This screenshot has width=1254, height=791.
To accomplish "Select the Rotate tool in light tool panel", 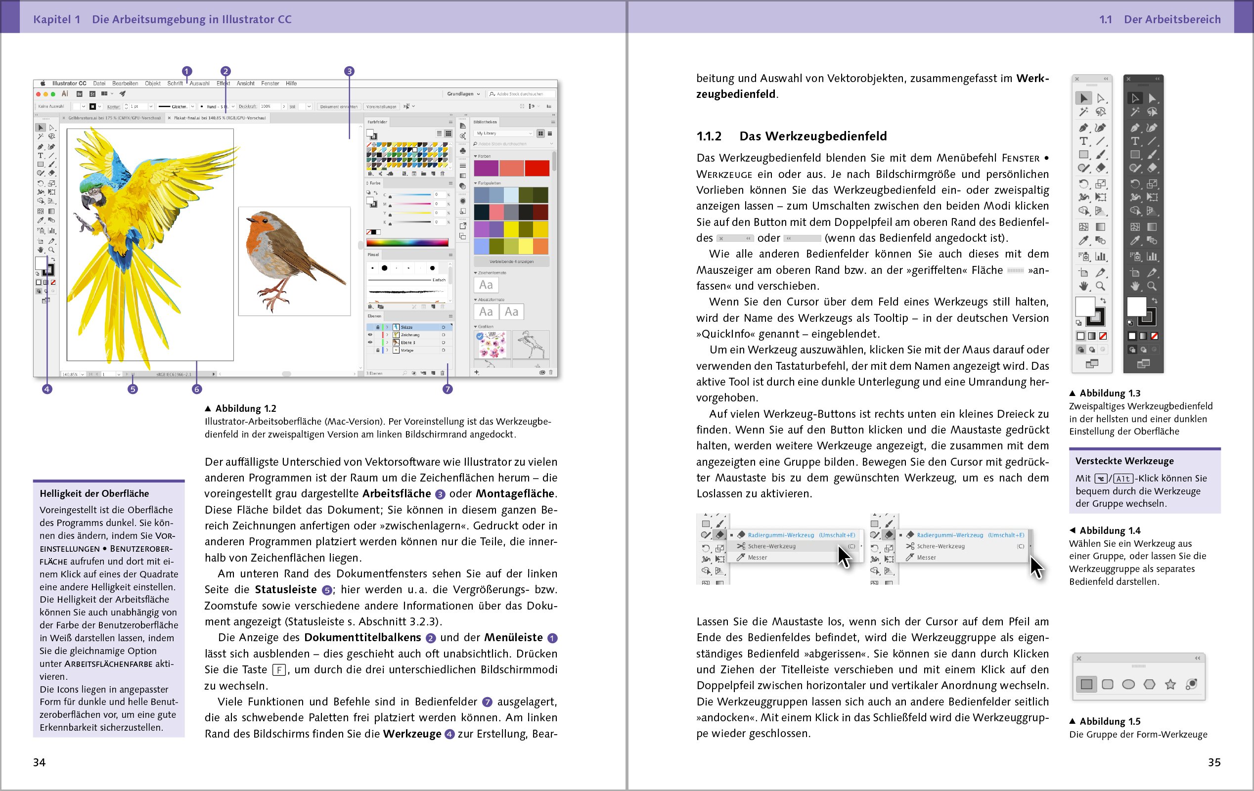I will (x=1084, y=184).
